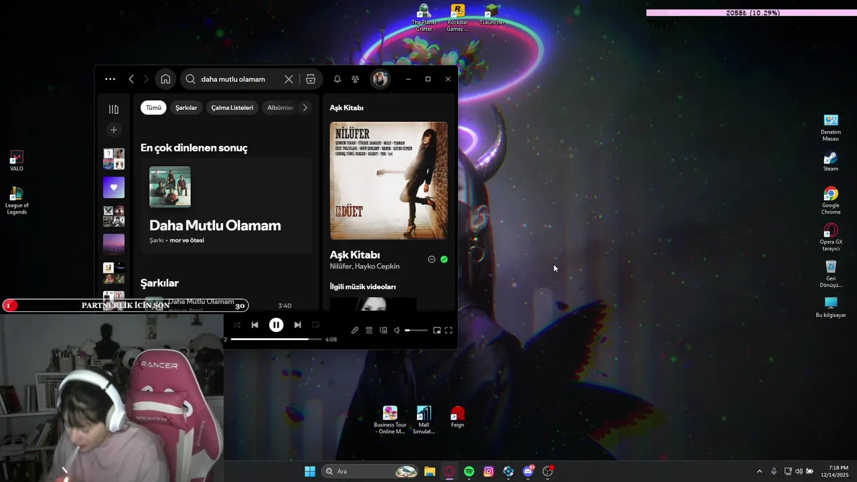Open the play queue icon
This screenshot has width=857, height=482.
(369, 330)
